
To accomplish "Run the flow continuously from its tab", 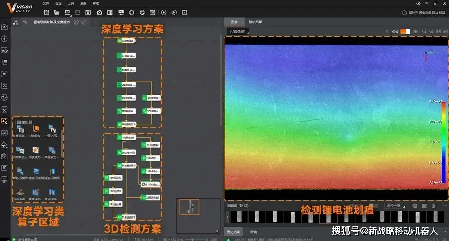I will (84, 22).
